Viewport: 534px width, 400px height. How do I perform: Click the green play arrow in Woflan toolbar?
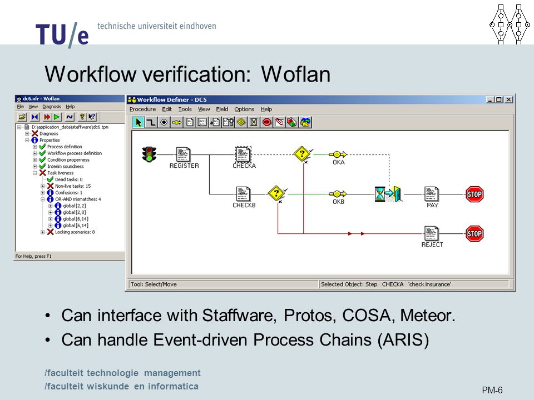[x=57, y=117]
